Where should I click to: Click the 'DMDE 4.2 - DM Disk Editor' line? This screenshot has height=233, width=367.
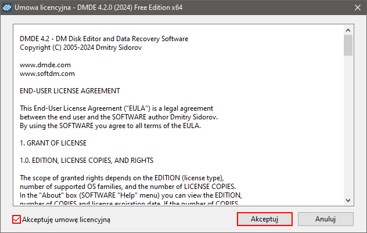pos(104,39)
